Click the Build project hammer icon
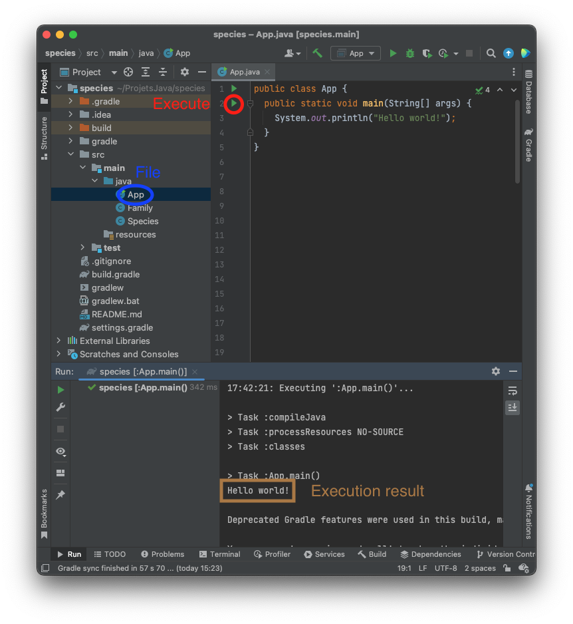573x624 pixels. 317,53
